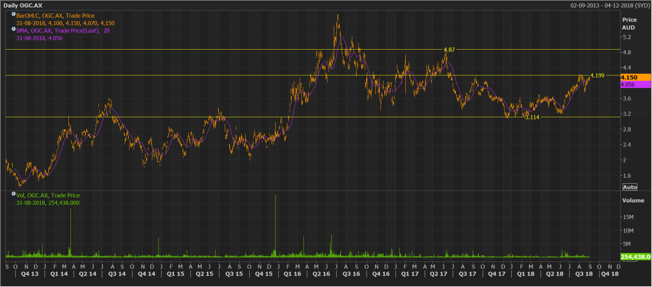The height and width of the screenshot is (287, 652).
Task: Click the OHLC values 31-08-2018, 4.100, 4.150
Action: pyautogui.click(x=66, y=23)
